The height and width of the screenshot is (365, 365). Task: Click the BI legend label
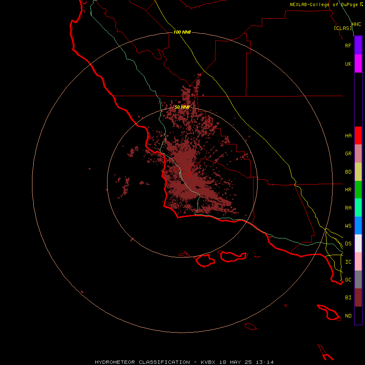(348, 298)
